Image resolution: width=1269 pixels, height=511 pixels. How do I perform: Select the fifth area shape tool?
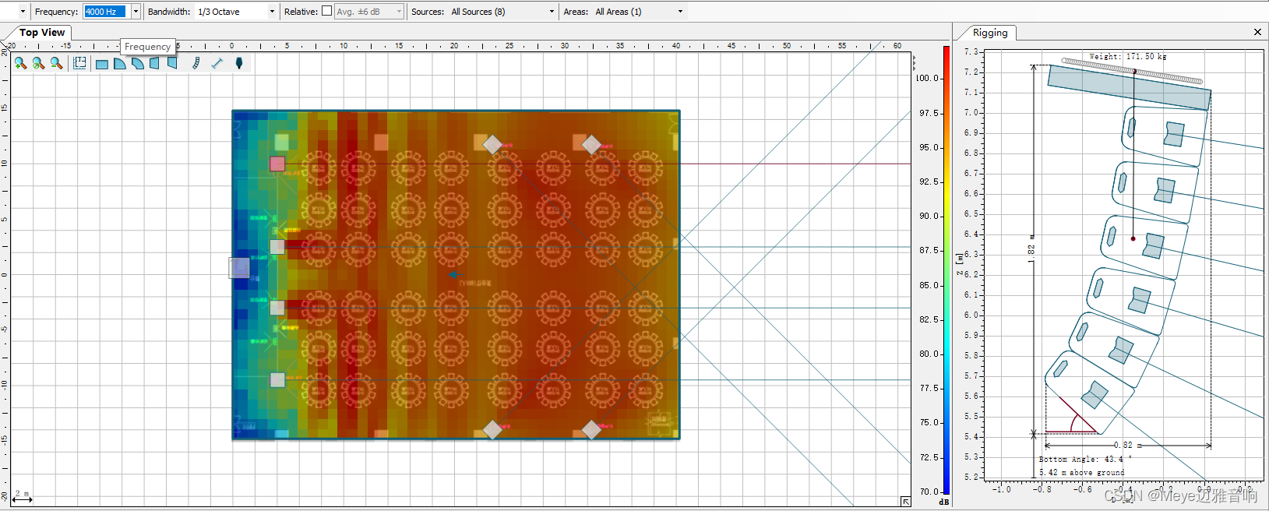tap(172, 64)
